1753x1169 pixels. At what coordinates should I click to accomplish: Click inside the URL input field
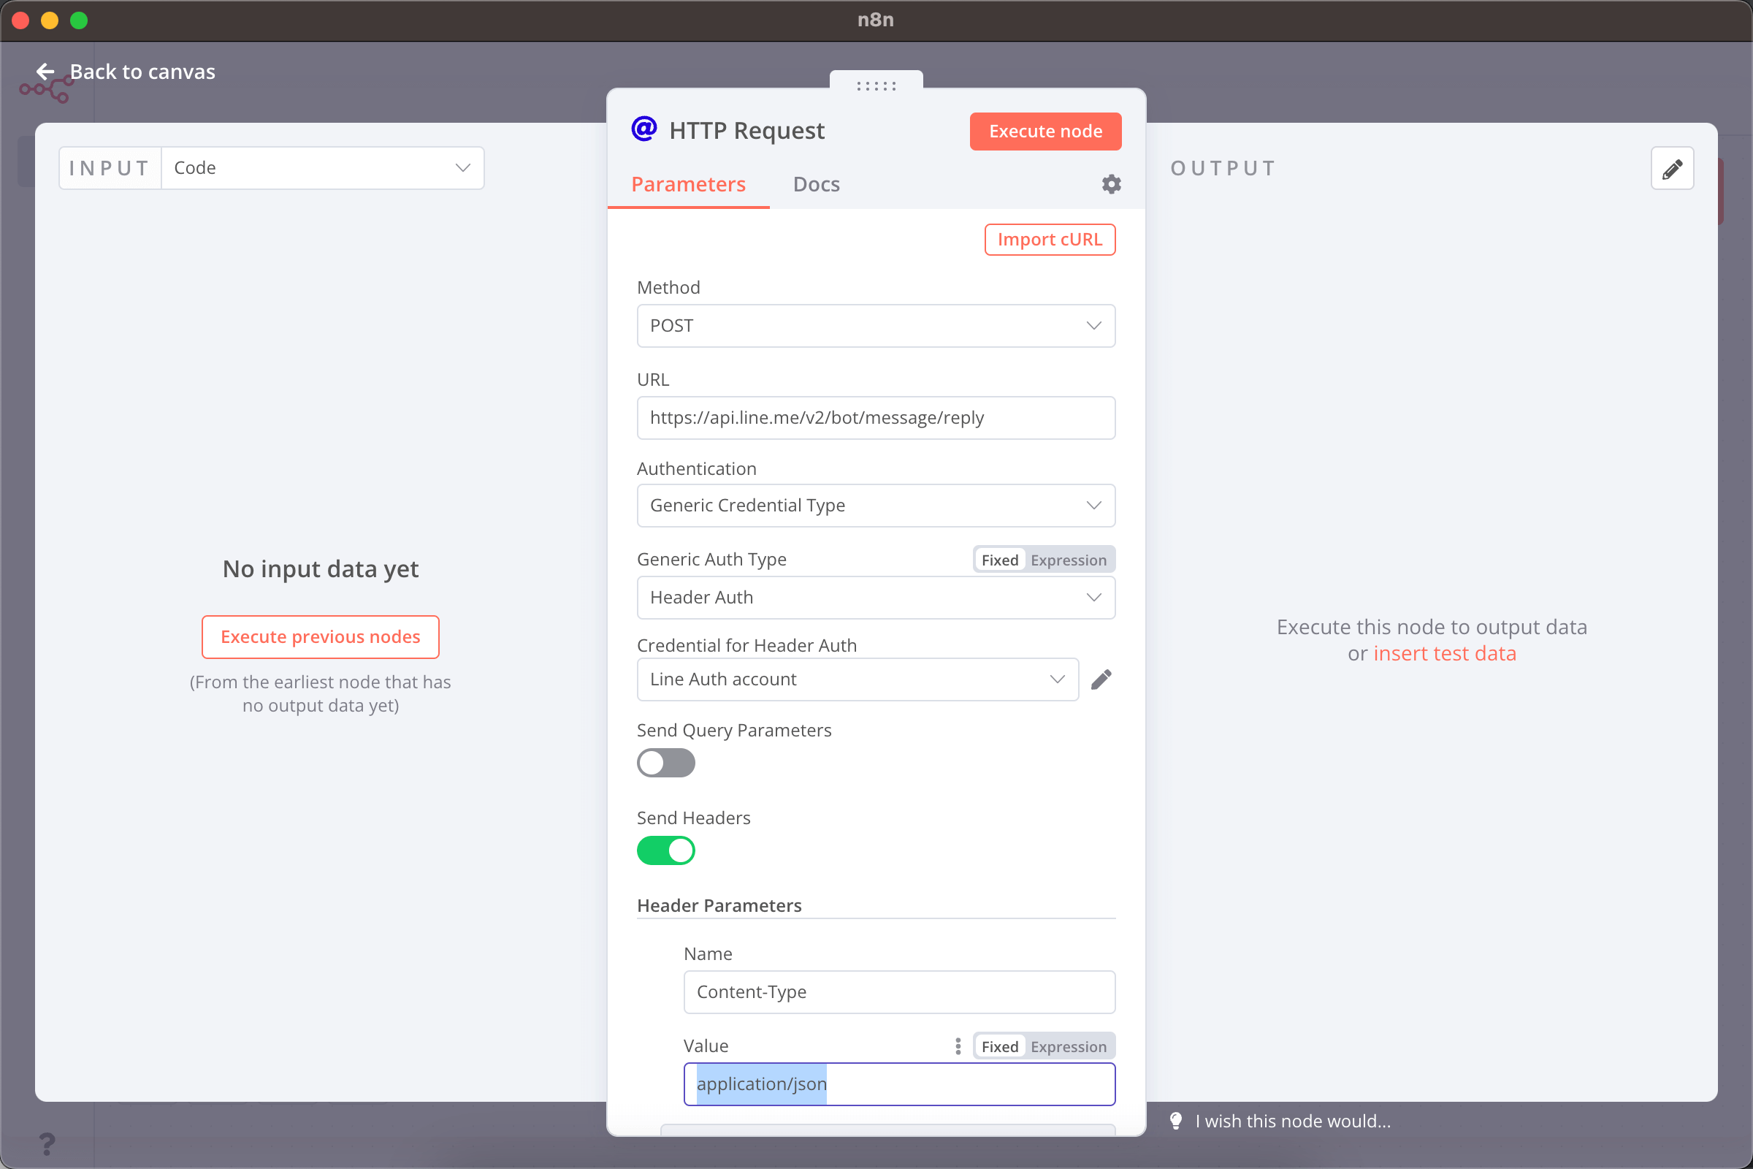[876, 418]
